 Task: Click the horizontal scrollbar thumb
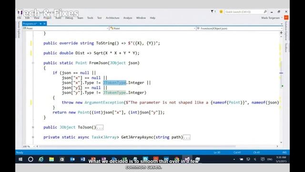click(x=137, y=146)
